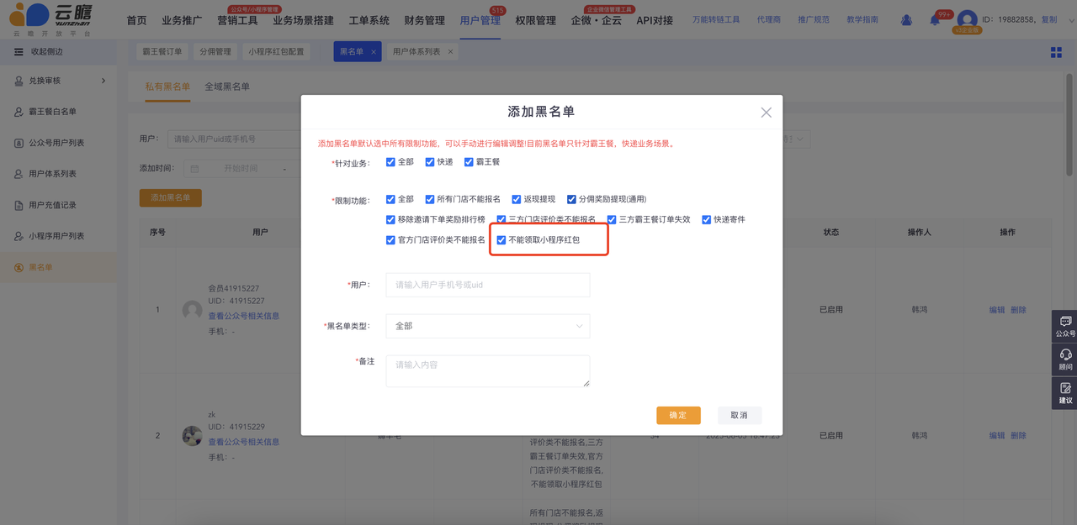
Task: Toggle 不能领取小程序红包 checkbox
Action: [501, 239]
